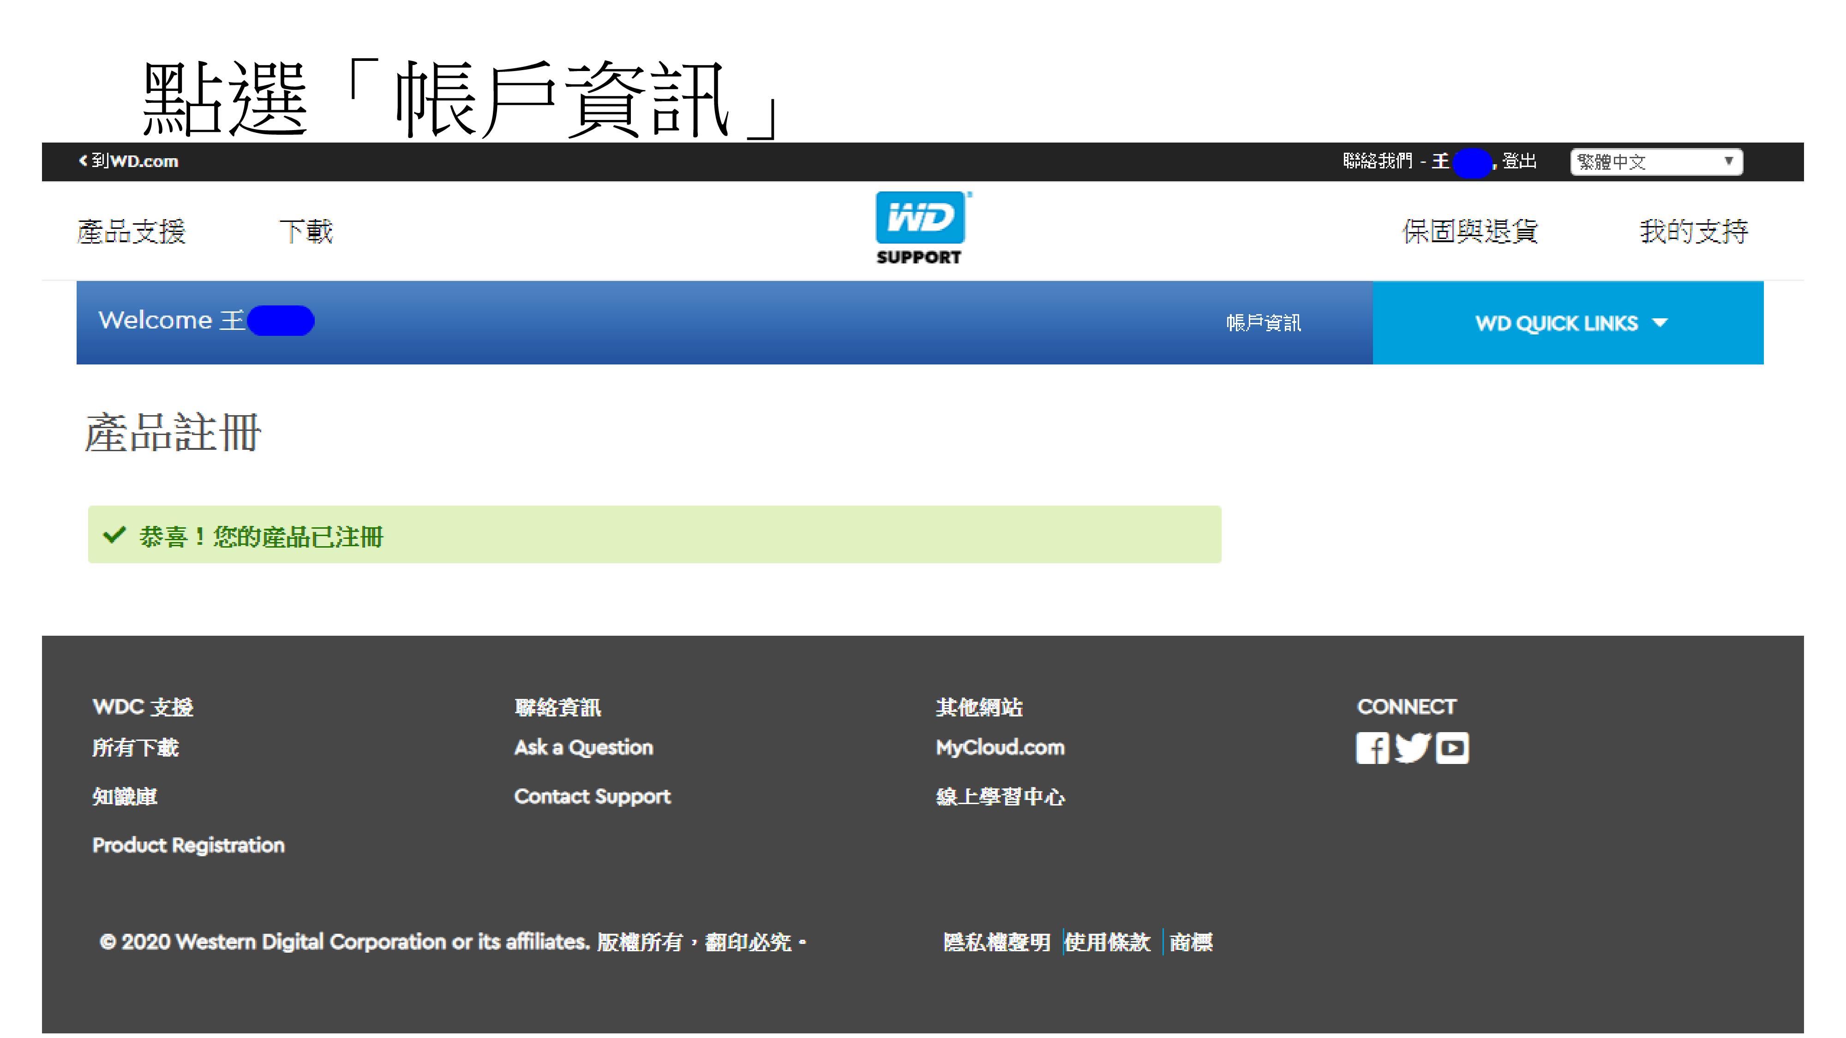The width and height of the screenshot is (1846, 1038).
Task: Open the 使用條款 link
Action: (x=1107, y=942)
